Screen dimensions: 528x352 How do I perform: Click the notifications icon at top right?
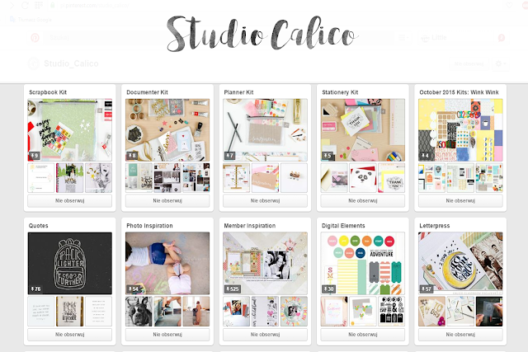point(502,38)
